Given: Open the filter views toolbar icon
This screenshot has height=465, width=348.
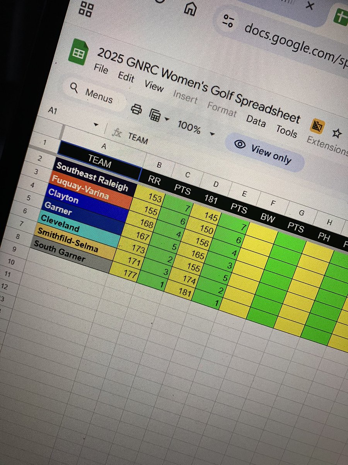Looking at the screenshot, I should pyautogui.click(x=155, y=115).
